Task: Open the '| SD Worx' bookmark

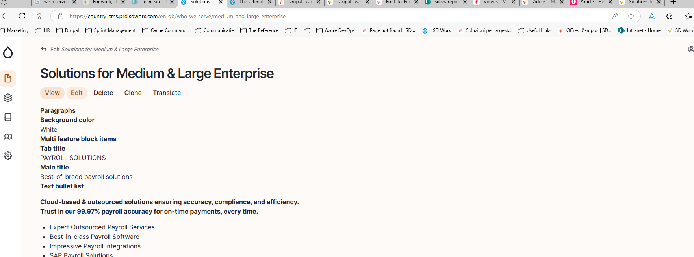Action: click(x=437, y=30)
